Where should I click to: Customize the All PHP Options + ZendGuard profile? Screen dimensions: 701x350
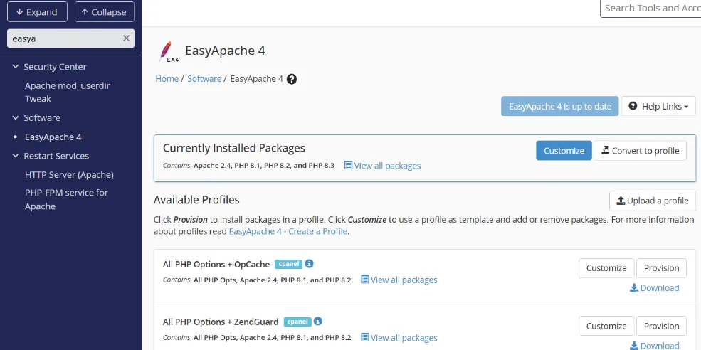click(x=606, y=327)
